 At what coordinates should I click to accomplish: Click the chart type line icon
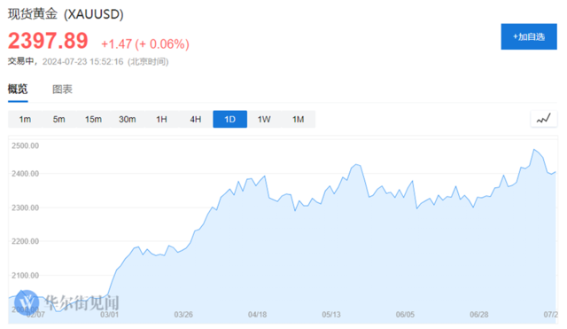[543, 119]
